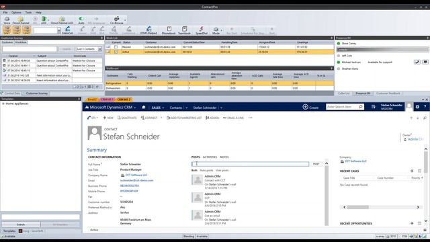Open the Last 5 Contacts dropdown
This screenshot has height=242, width=430.
point(100,49)
